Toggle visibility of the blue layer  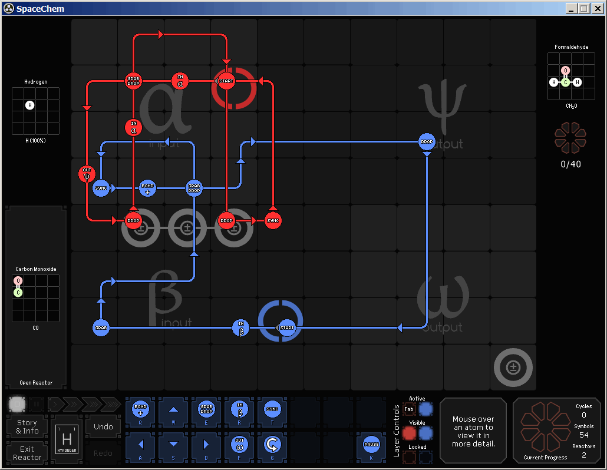click(x=425, y=433)
